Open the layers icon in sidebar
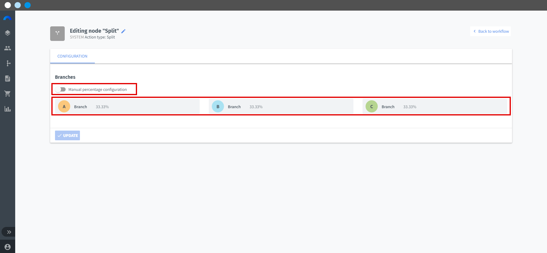The image size is (547, 253). [8, 33]
